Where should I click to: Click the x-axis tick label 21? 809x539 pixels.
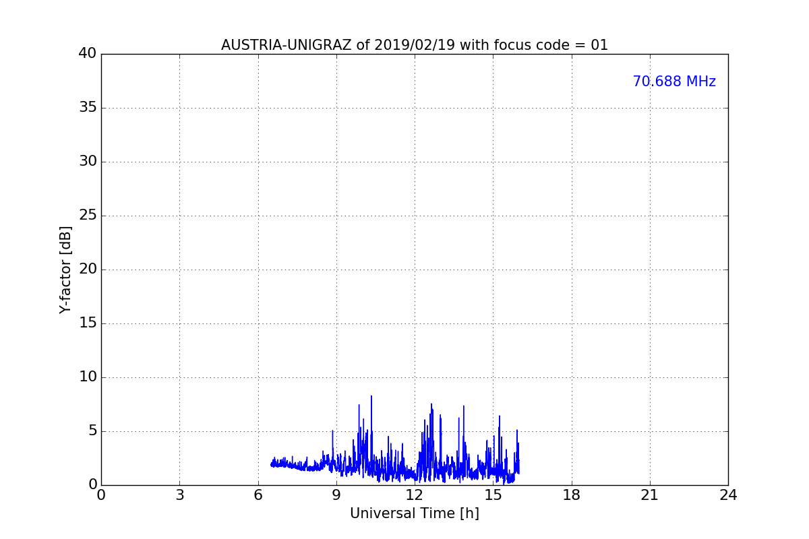650,495
